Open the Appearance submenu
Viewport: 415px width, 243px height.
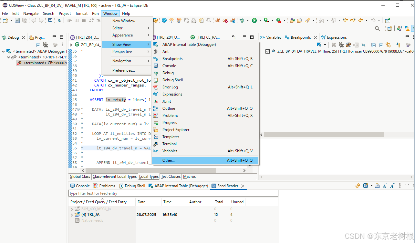pyautogui.click(x=127, y=35)
